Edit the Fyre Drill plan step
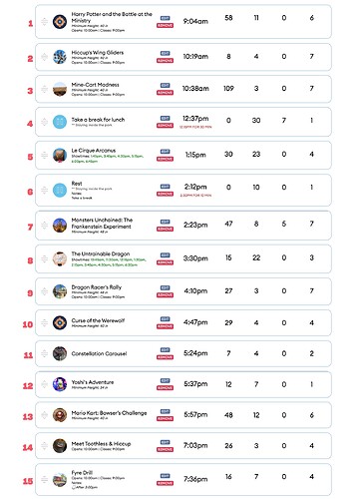Viewport: 363px width, 499px height. [165, 476]
